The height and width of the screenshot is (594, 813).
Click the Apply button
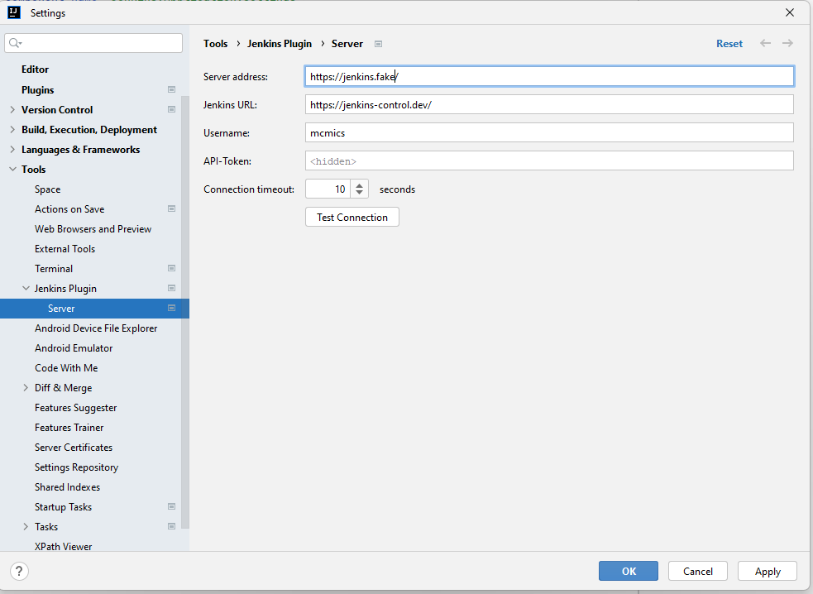coord(768,571)
